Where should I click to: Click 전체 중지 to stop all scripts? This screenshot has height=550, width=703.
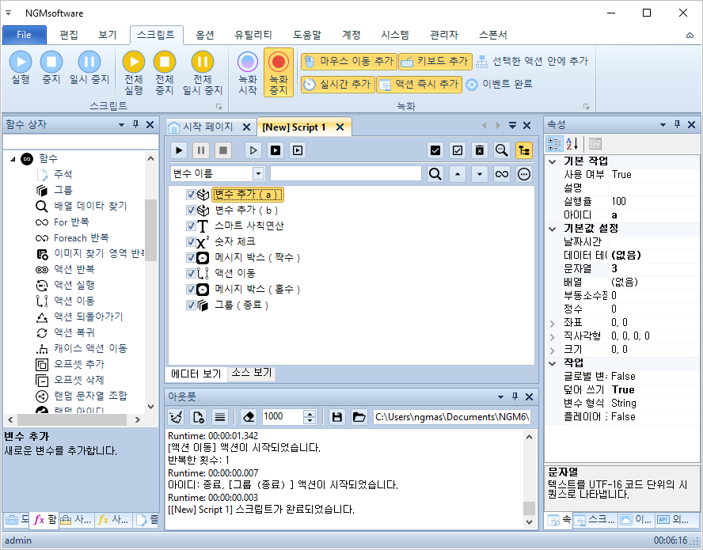pyautogui.click(x=165, y=73)
